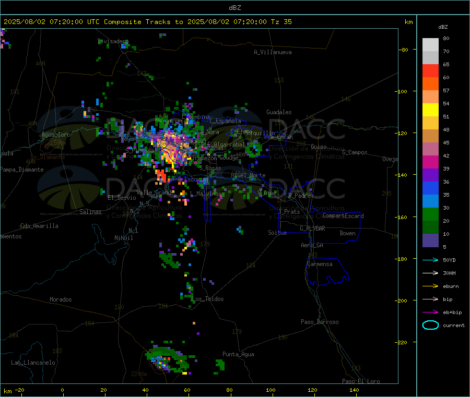Click the 'current' legend label text

click(454, 325)
